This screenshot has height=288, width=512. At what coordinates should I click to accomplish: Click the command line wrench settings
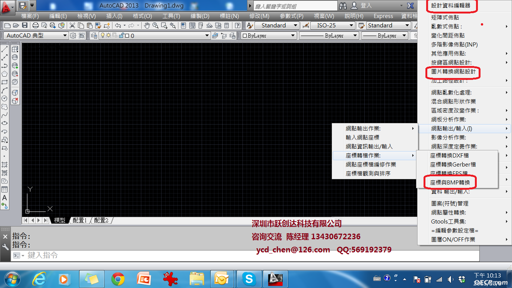pyautogui.click(x=5, y=247)
